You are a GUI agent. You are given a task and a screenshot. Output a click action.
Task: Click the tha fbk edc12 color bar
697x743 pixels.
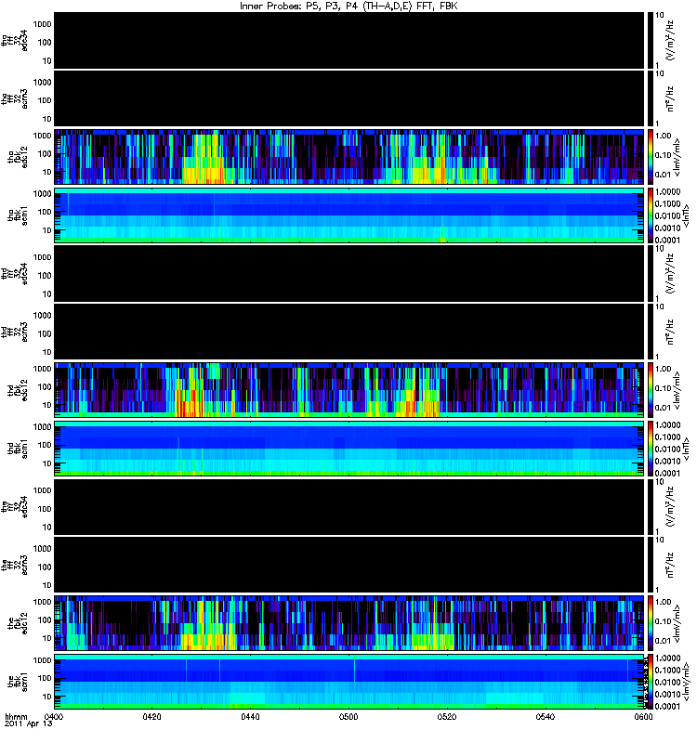[x=650, y=156]
